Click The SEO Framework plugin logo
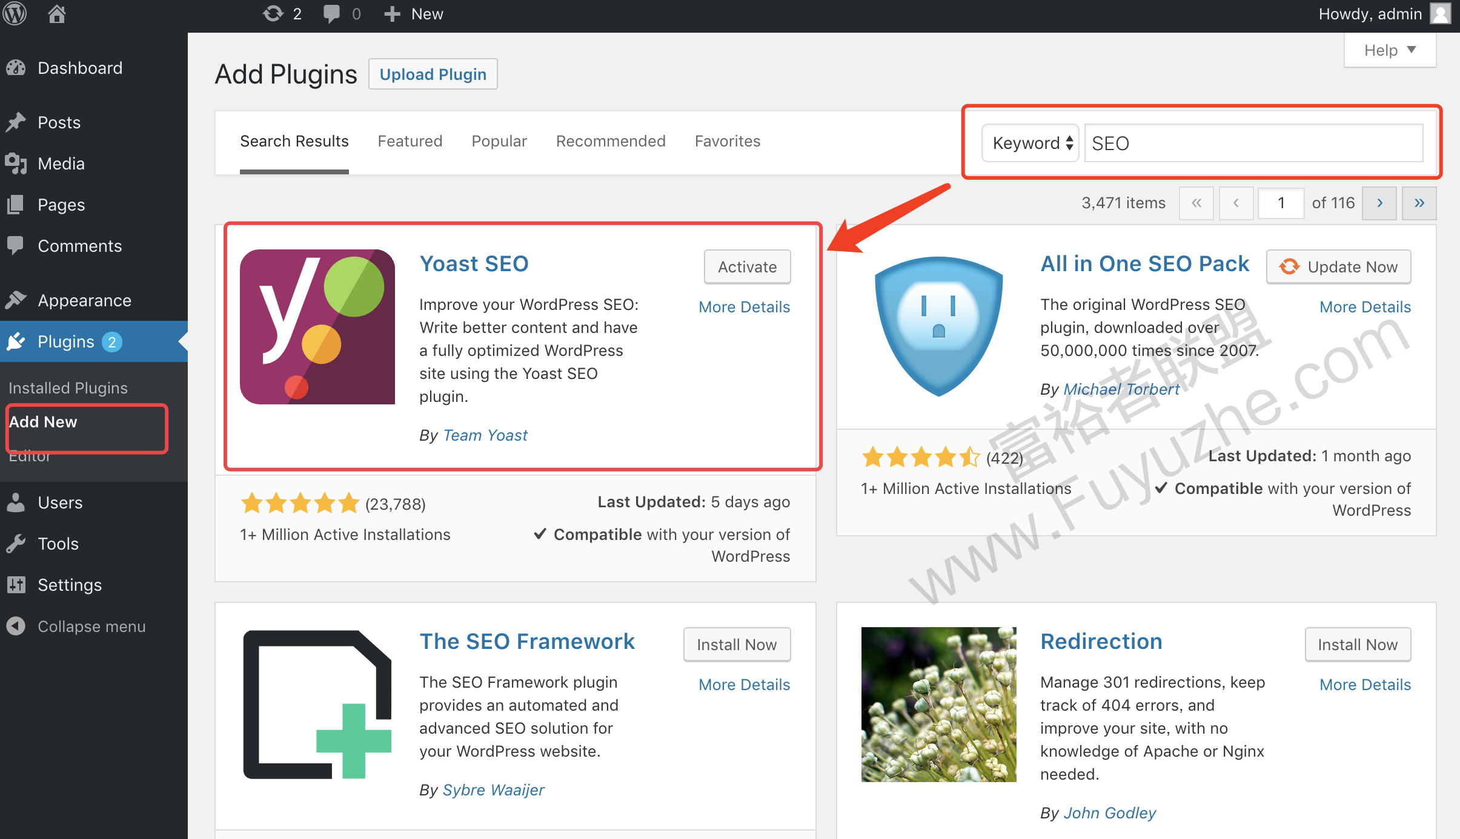 (x=317, y=705)
